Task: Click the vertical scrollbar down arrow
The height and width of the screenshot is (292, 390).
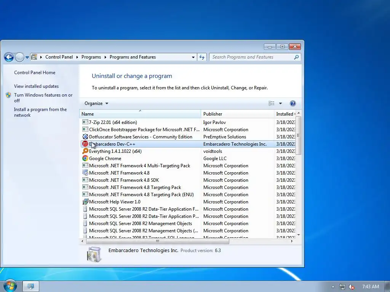Action: (299, 235)
